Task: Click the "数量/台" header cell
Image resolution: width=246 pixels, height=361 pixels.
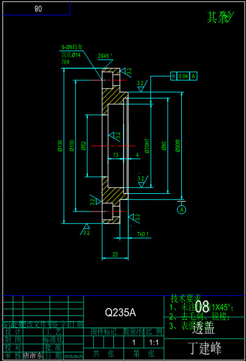Action: pos(134,332)
